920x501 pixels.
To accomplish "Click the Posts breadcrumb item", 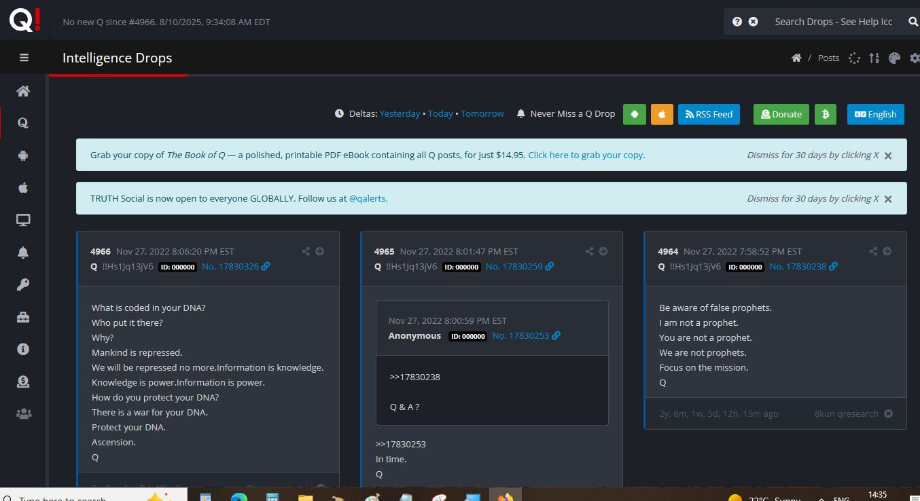I will tap(828, 58).
